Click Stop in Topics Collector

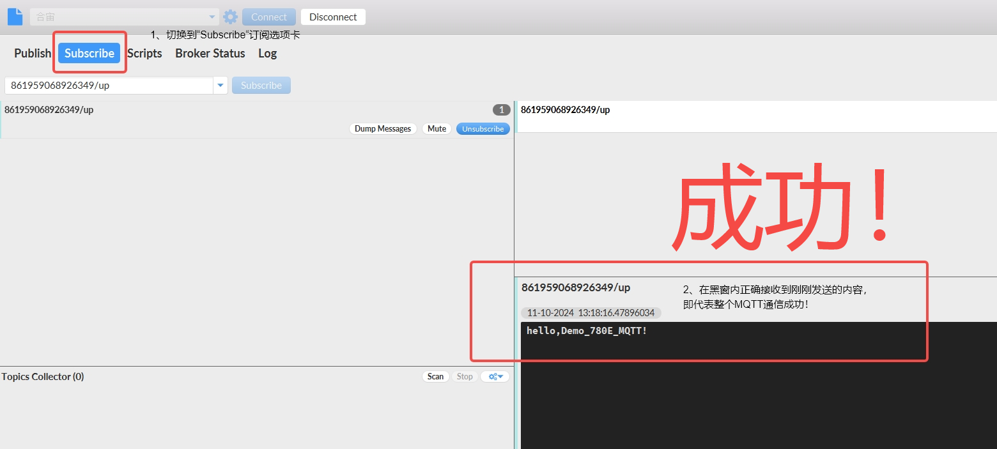click(465, 376)
